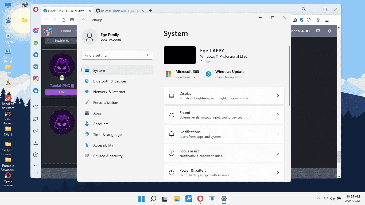Open Notifications settings

pos(224,134)
